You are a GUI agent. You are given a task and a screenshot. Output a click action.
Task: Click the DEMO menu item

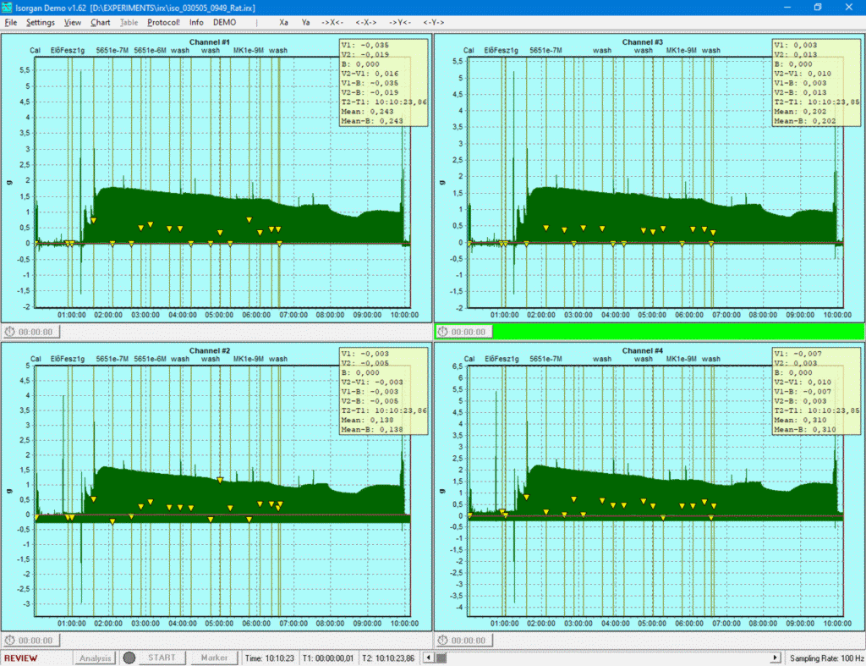point(224,23)
